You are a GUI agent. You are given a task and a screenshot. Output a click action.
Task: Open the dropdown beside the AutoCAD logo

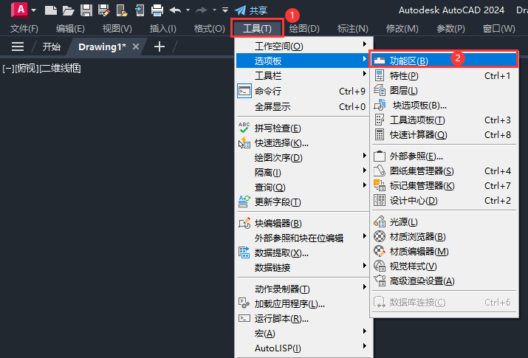point(34,10)
